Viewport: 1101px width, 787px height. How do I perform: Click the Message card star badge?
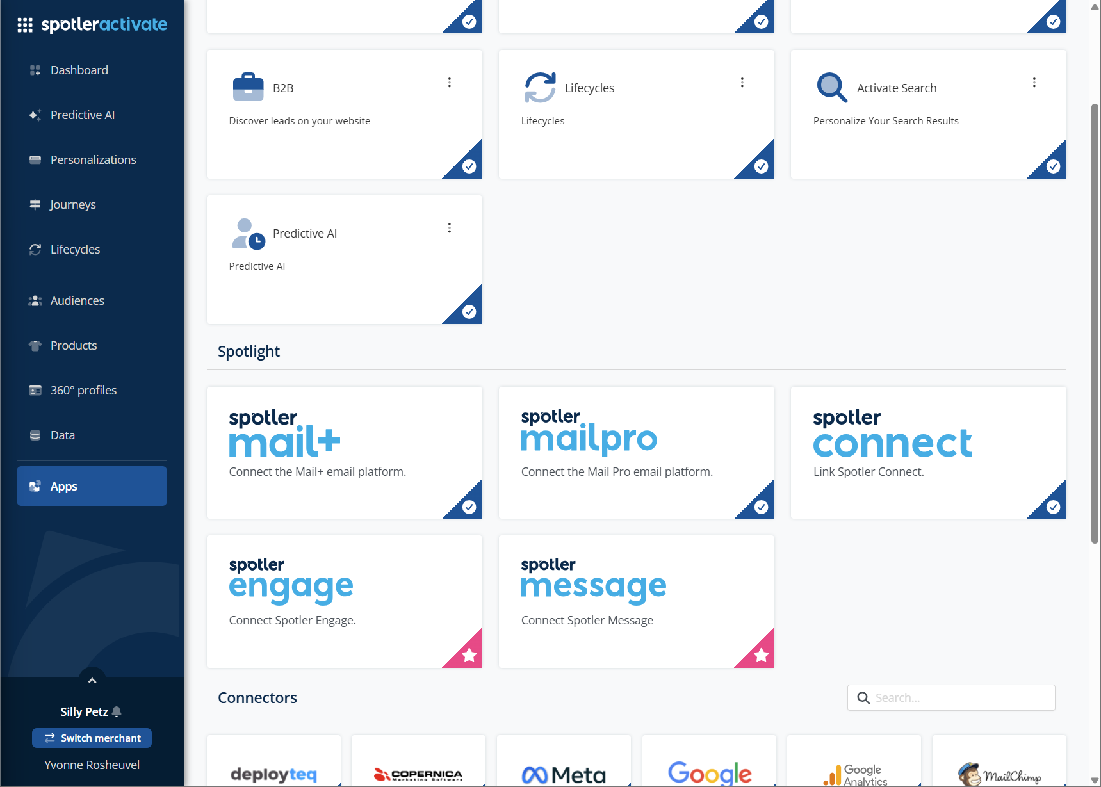[x=761, y=655]
